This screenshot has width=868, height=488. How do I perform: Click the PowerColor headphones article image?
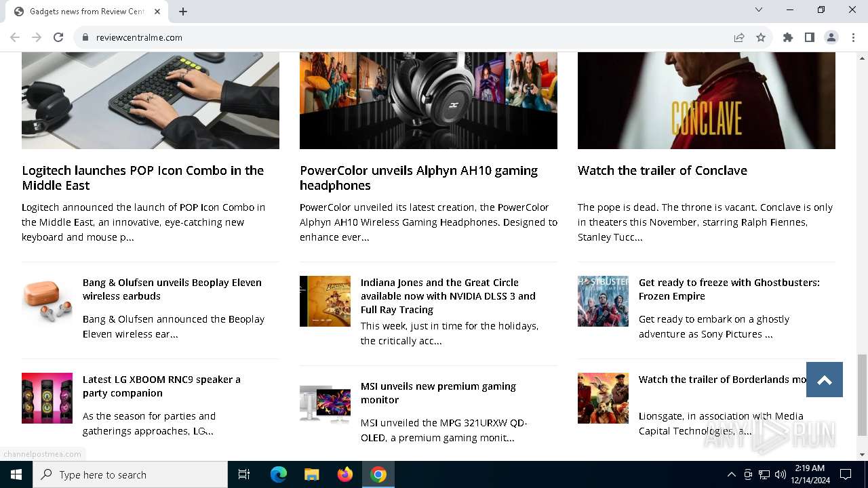(x=429, y=100)
